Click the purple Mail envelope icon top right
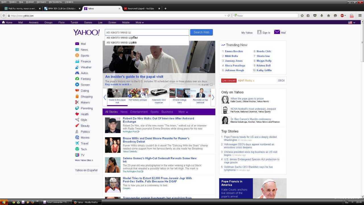 tap(277, 32)
